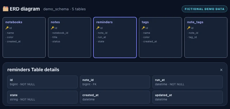Click the key icon in notes table
Image resolution: width=230 pixels, height=109 pixels.
[53, 28]
